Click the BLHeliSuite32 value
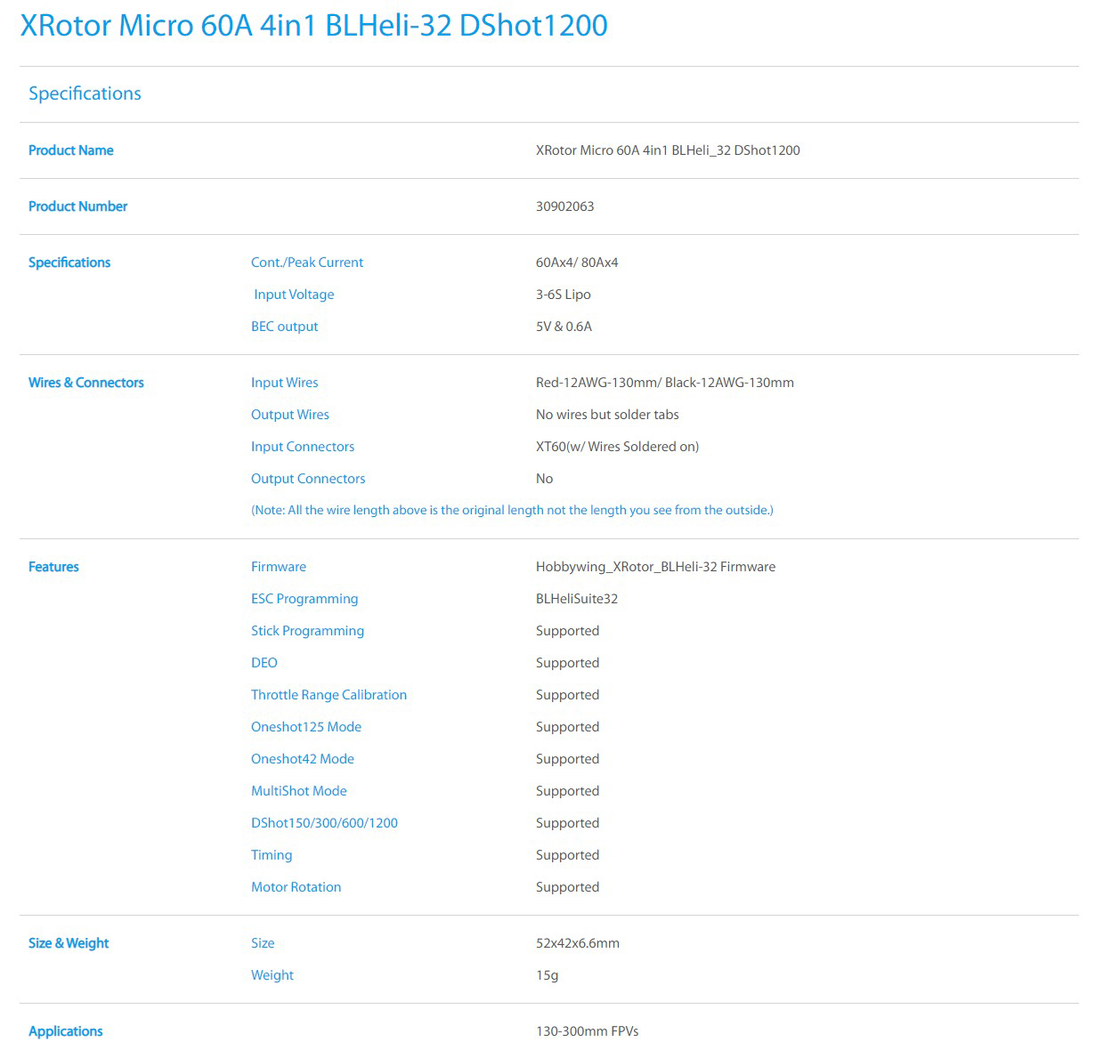This screenshot has width=1104, height=1050. point(576,599)
